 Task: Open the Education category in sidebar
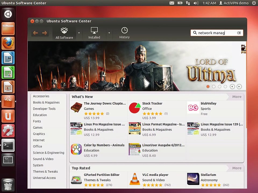[x=40, y=115]
